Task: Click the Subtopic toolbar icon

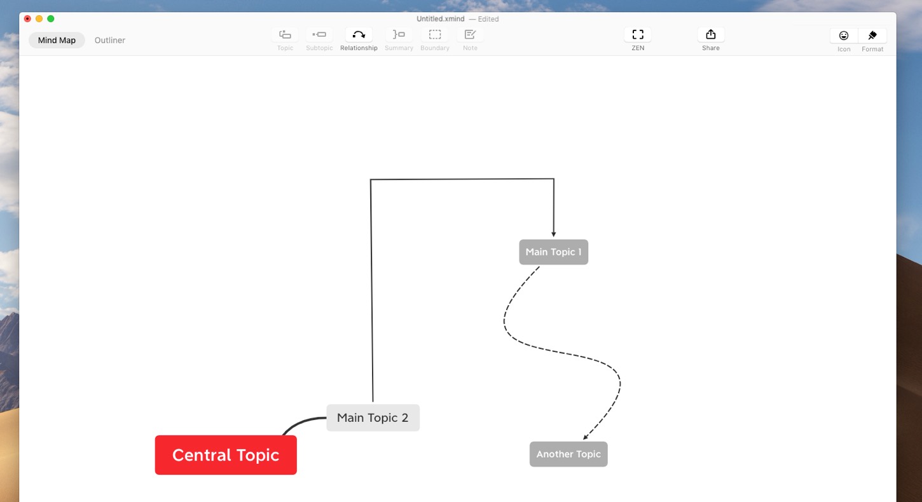Action: pos(319,34)
